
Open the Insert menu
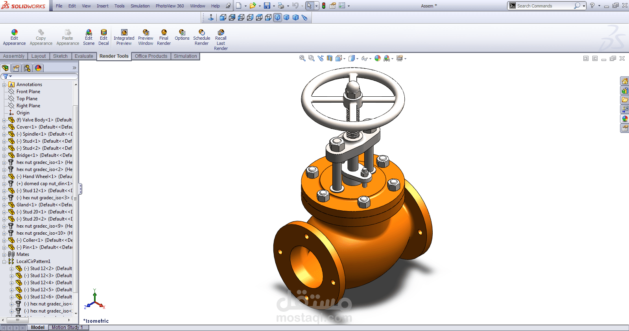(x=103, y=6)
